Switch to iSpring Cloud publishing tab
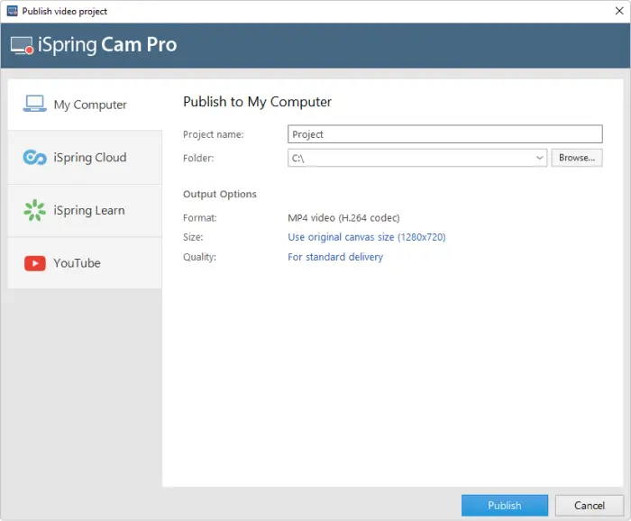This screenshot has width=631, height=521. pyautogui.click(x=85, y=158)
